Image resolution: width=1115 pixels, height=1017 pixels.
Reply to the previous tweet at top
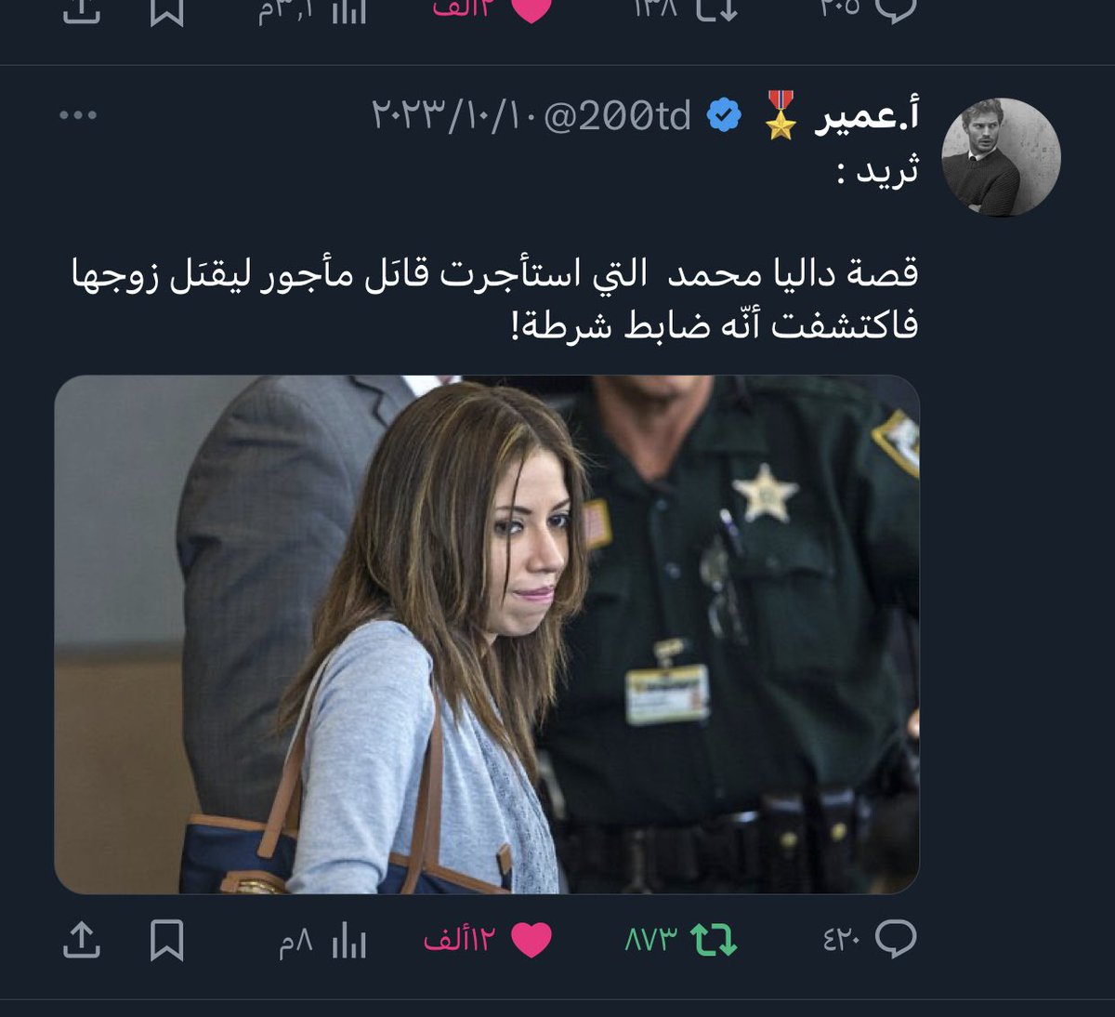pyautogui.click(x=870, y=9)
